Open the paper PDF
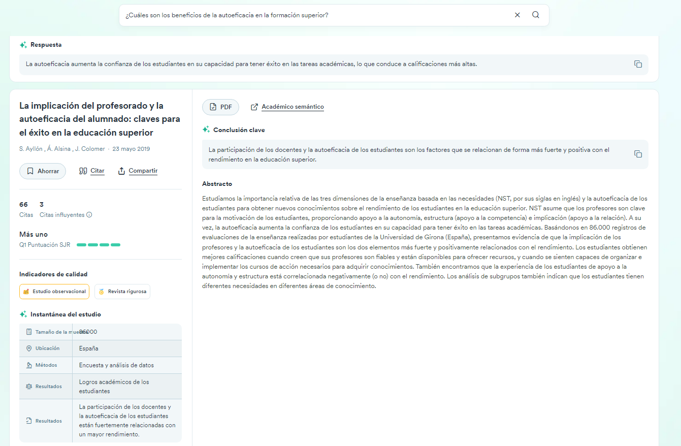Screen dimensions: 681x446 pyautogui.click(x=220, y=107)
